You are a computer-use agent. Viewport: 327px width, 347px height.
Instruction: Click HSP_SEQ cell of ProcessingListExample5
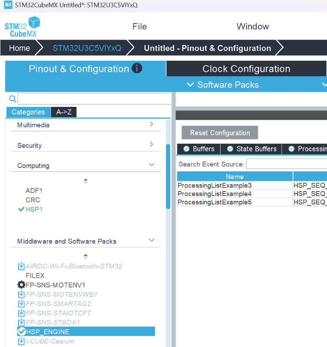(x=310, y=202)
